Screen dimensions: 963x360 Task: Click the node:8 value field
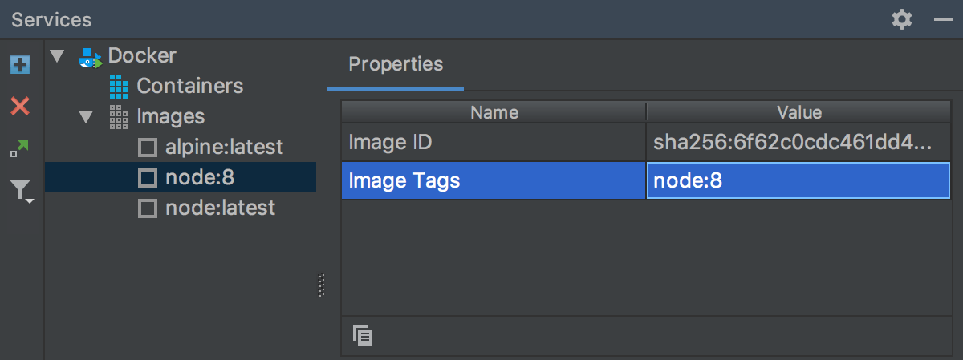798,180
